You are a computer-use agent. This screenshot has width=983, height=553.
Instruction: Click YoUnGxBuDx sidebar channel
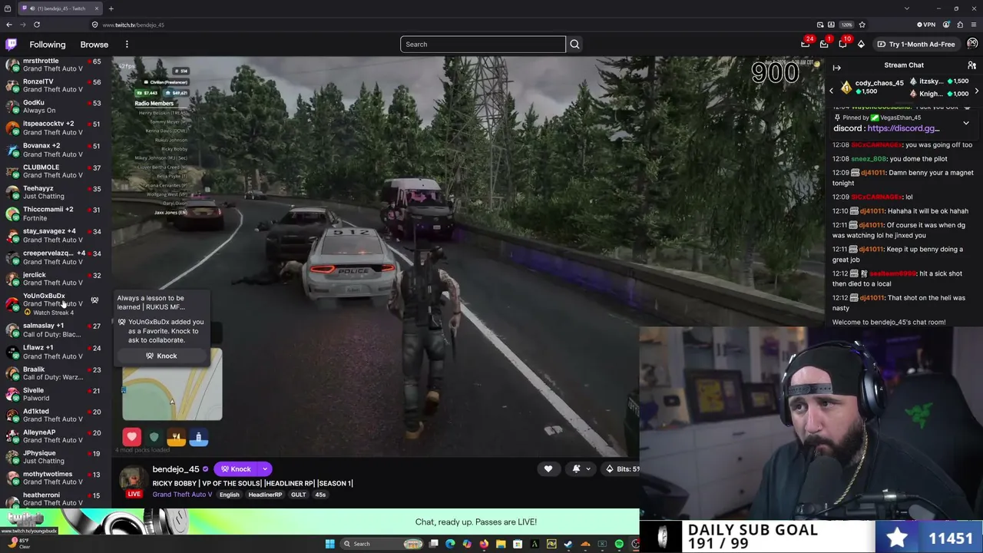tap(54, 303)
